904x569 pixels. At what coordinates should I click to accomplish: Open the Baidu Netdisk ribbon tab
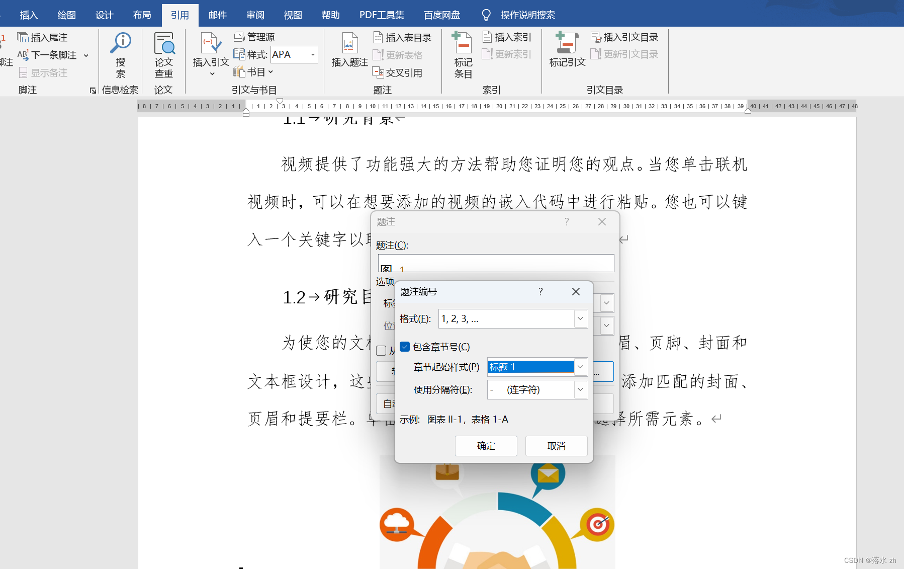point(441,15)
